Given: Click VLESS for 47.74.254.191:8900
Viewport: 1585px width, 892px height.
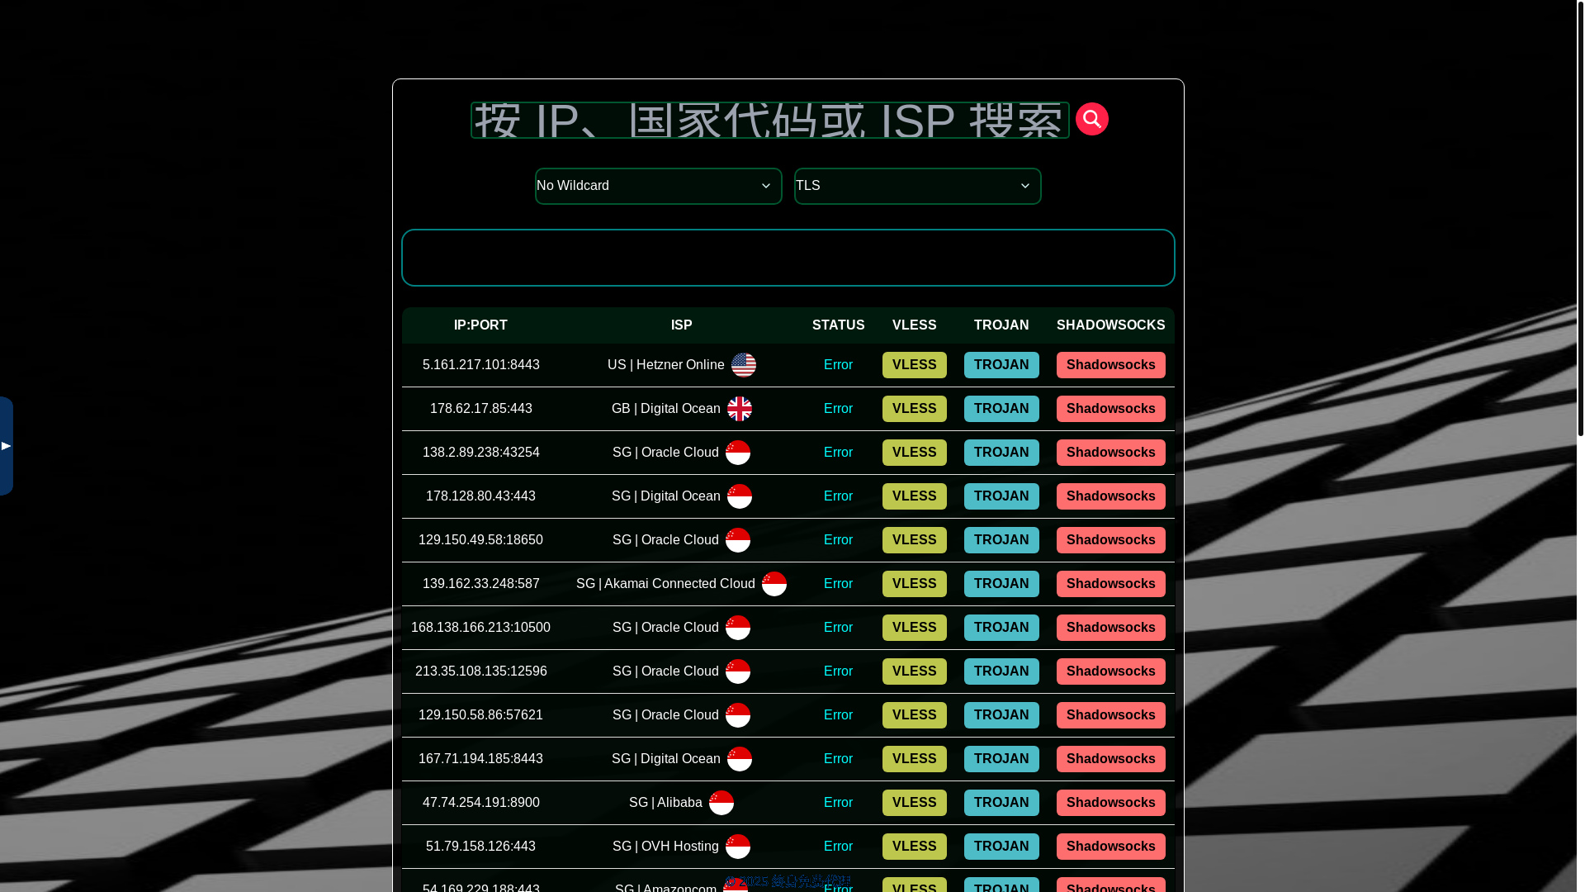Looking at the screenshot, I should point(914,803).
